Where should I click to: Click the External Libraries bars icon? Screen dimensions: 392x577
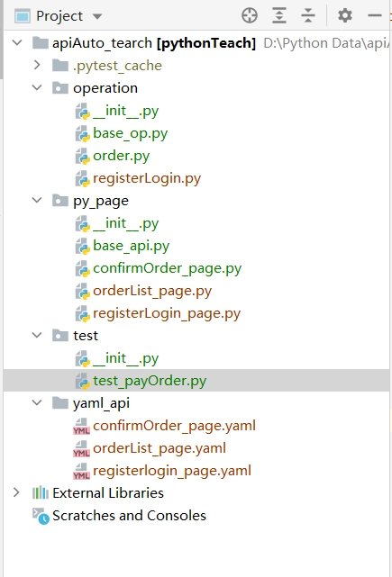pyautogui.click(x=41, y=492)
